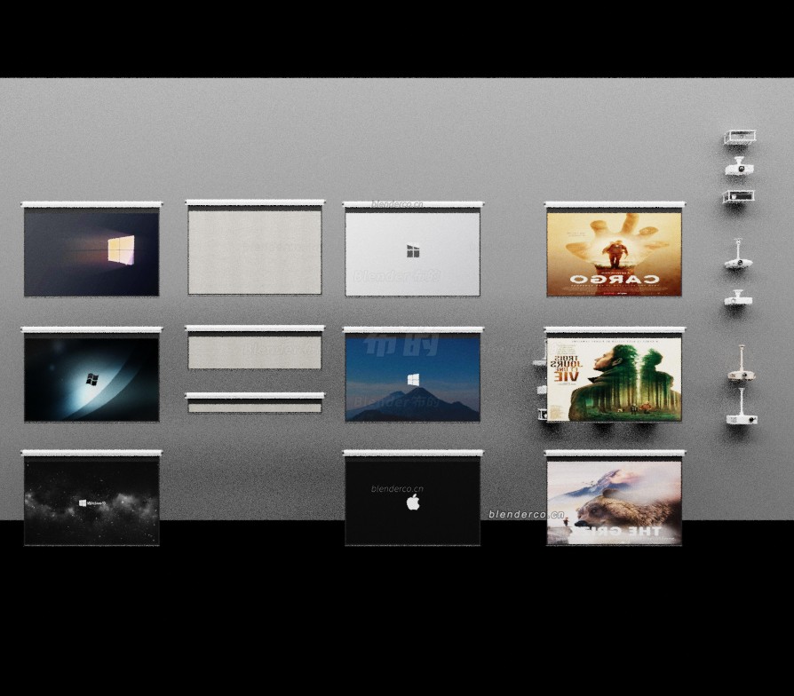794x696 pixels.
Task: Select the Trois Jours et une Vie poster screen
Action: [615, 375]
